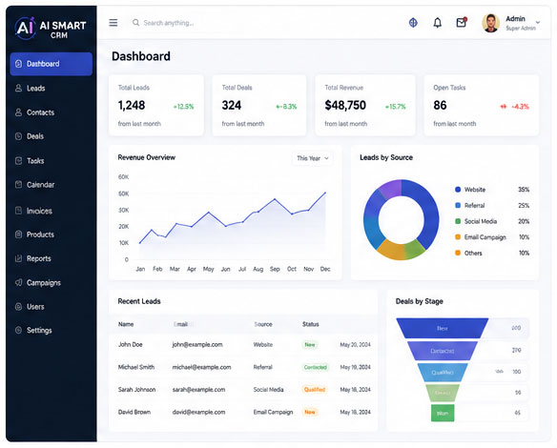Screen dimensions: 557x448
Task: Click the Users sidebar icon
Action: coord(18,306)
